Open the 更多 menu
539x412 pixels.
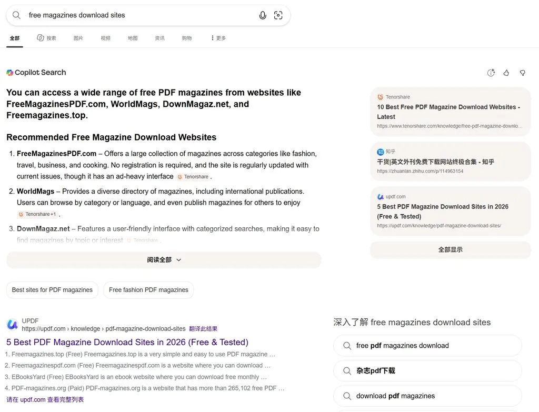click(x=218, y=38)
